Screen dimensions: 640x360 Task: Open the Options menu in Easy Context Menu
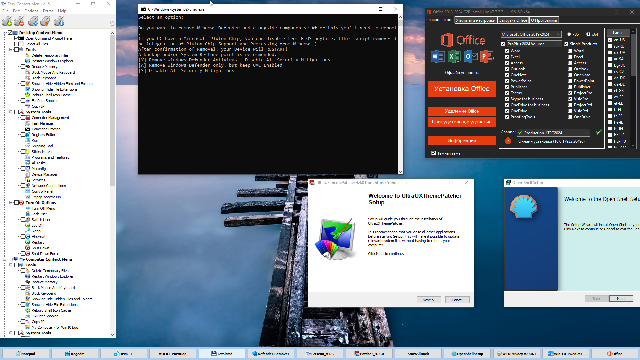(x=31, y=11)
